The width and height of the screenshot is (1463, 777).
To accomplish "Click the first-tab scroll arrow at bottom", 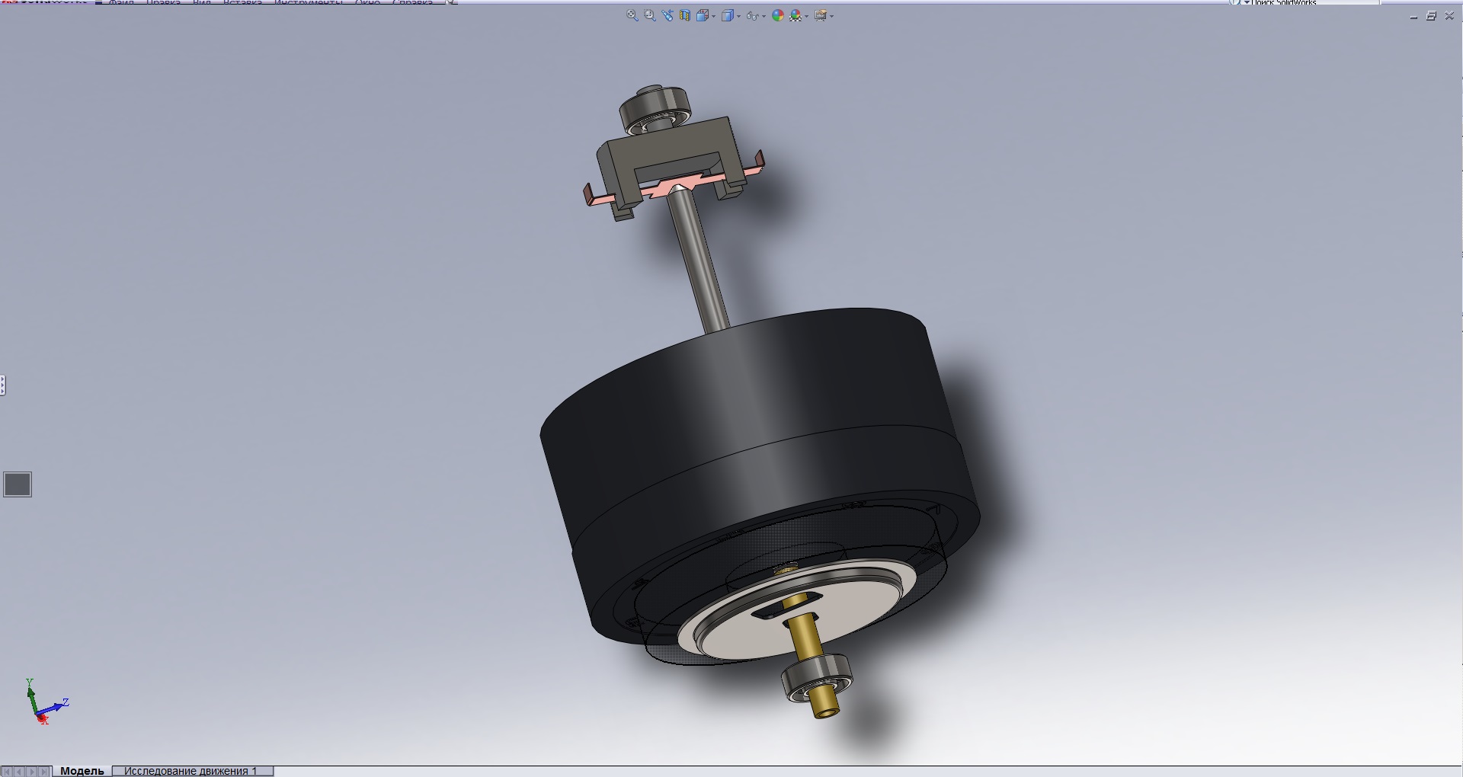I will coord(7,772).
